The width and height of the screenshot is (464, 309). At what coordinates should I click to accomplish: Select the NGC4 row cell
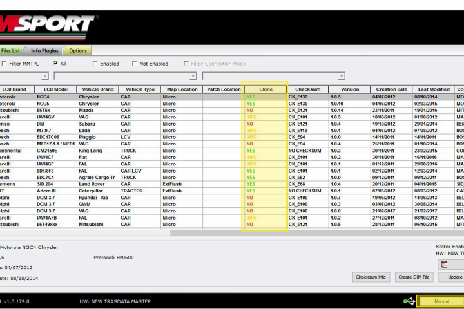coord(55,97)
